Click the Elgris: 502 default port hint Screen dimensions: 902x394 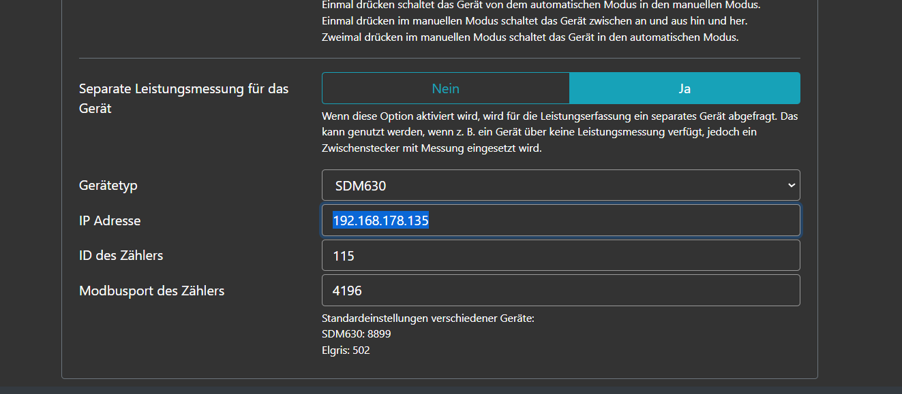(346, 350)
